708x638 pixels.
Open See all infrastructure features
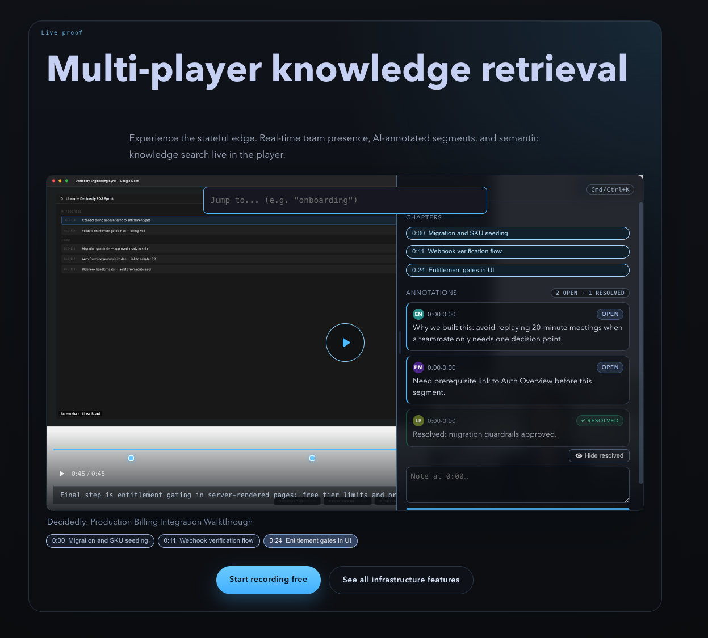(x=401, y=580)
